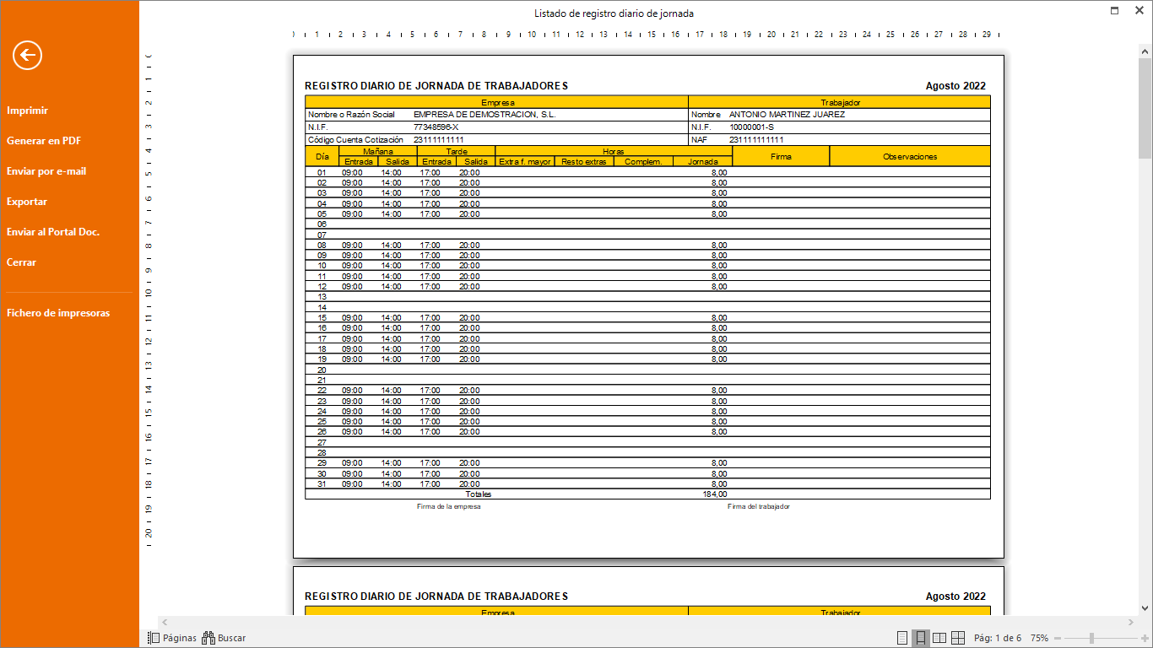The image size is (1153, 648).
Task: Click EMPRESA DE DEMOSTRACION, S.L. text on first page
Action: coord(484,114)
